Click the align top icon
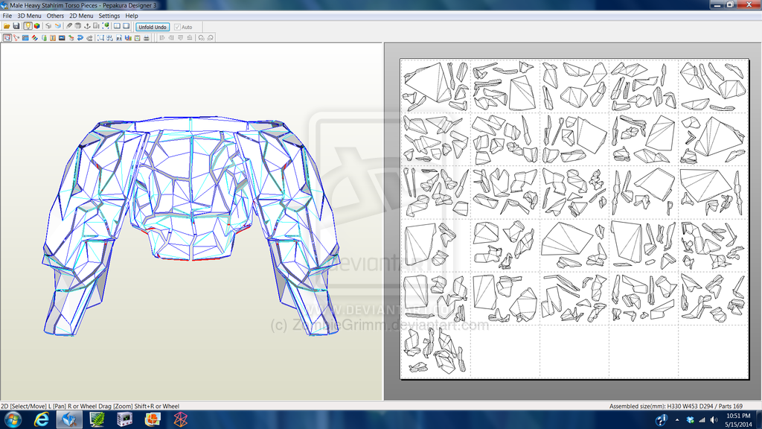 [180, 38]
